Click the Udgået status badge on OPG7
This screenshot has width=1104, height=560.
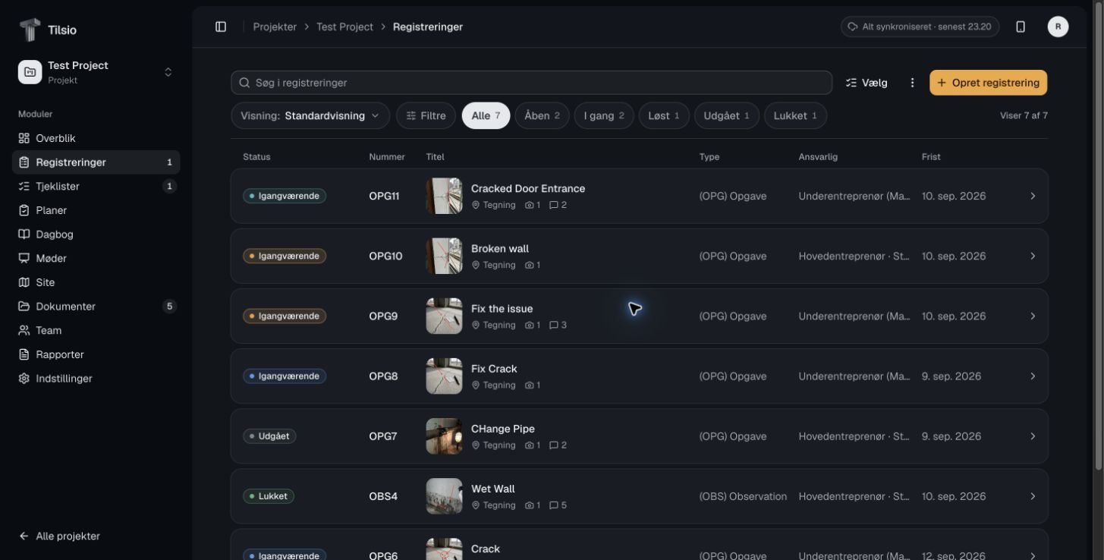pyautogui.click(x=269, y=436)
